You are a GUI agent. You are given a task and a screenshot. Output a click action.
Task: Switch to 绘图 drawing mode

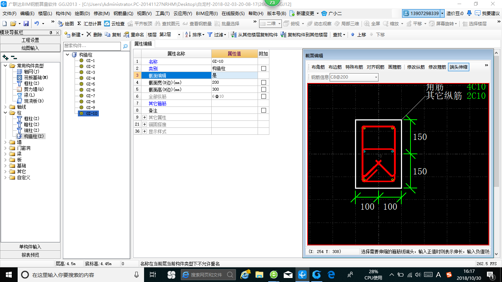coord(66,23)
